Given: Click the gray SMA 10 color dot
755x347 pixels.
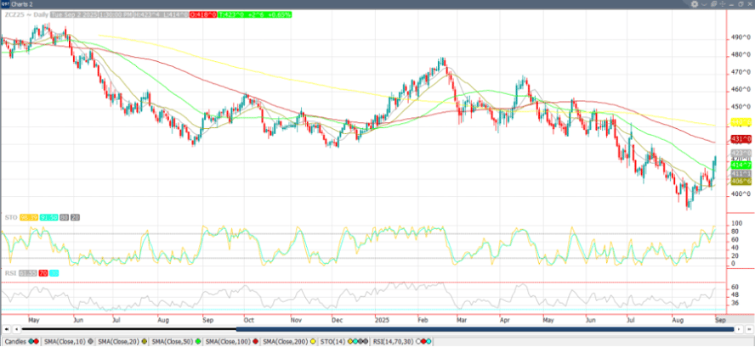Looking at the screenshot, I should [x=90, y=341].
